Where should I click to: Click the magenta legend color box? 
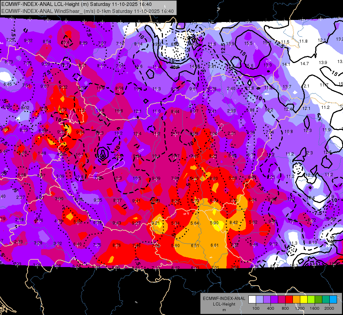tap(282, 299)
